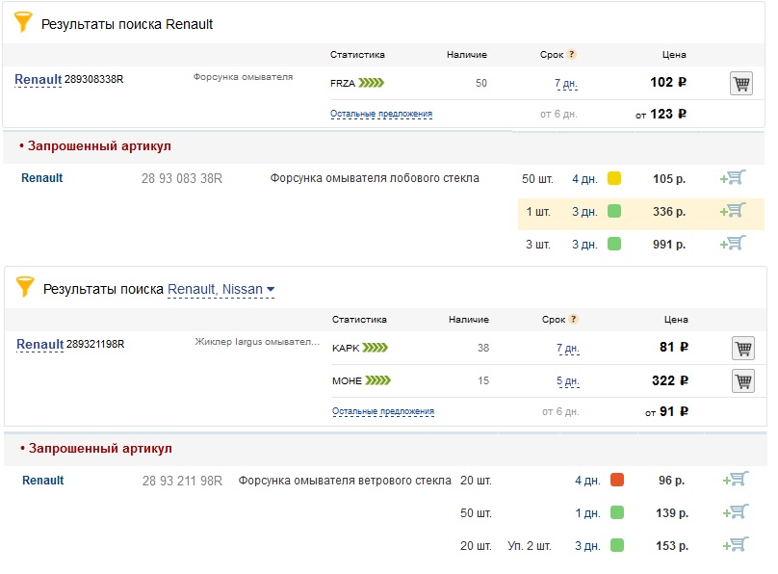This screenshot has width=778, height=574.
Task: Open Renault 289321198R brand link
Action: (x=40, y=344)
